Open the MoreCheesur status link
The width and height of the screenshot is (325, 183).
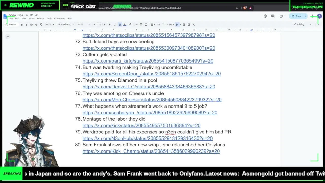152,100
